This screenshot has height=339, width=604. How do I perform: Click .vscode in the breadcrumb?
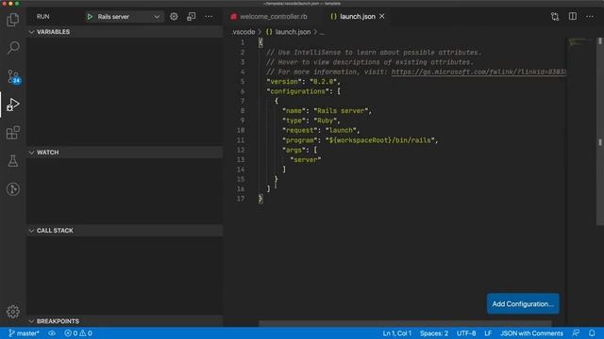tap(243, 32)
